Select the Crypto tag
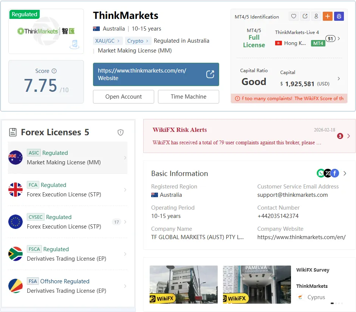 [x=138, y=41]
